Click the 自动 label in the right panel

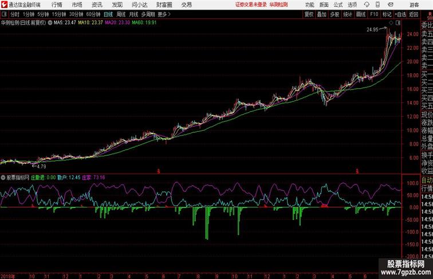[x=427, y=180]
